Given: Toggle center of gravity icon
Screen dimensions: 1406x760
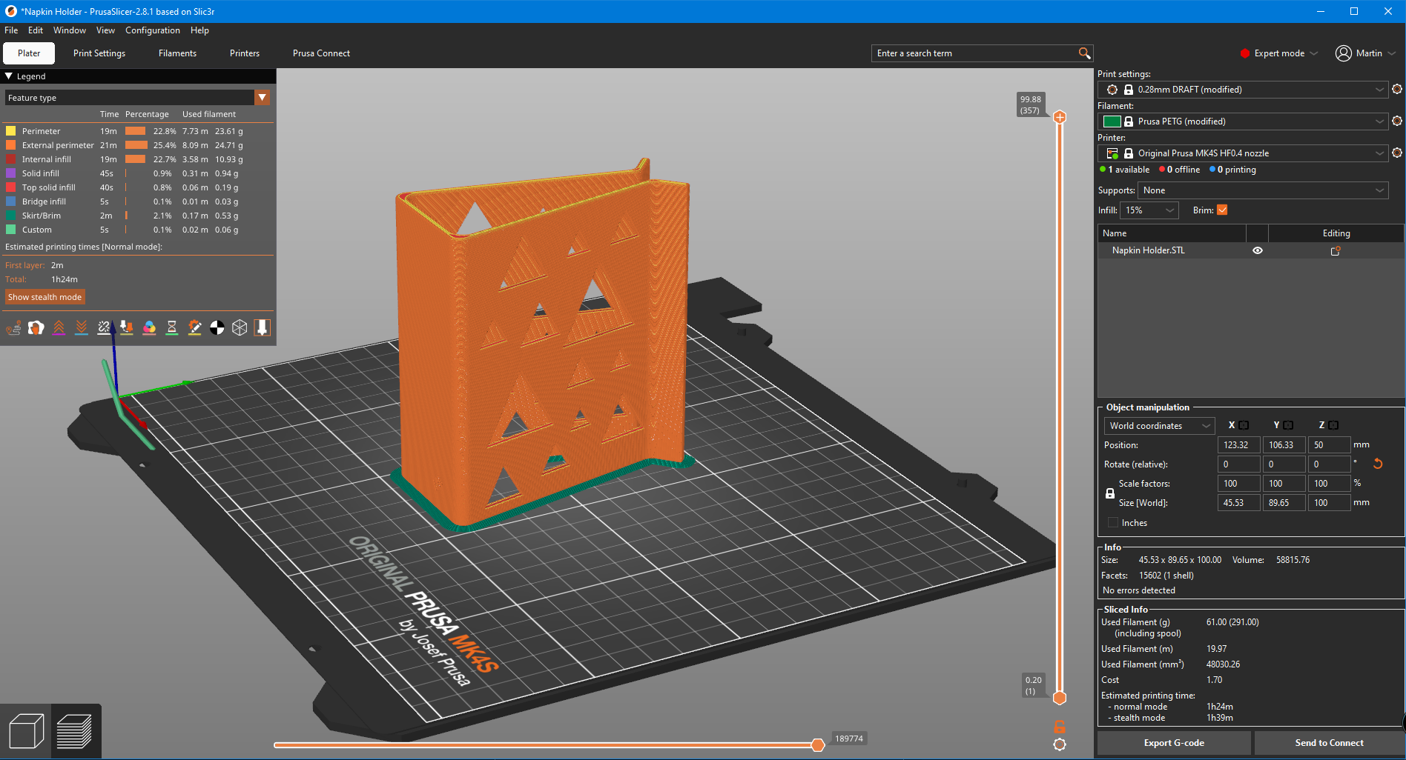Looking at the screenshot, I should click(217, 327).
